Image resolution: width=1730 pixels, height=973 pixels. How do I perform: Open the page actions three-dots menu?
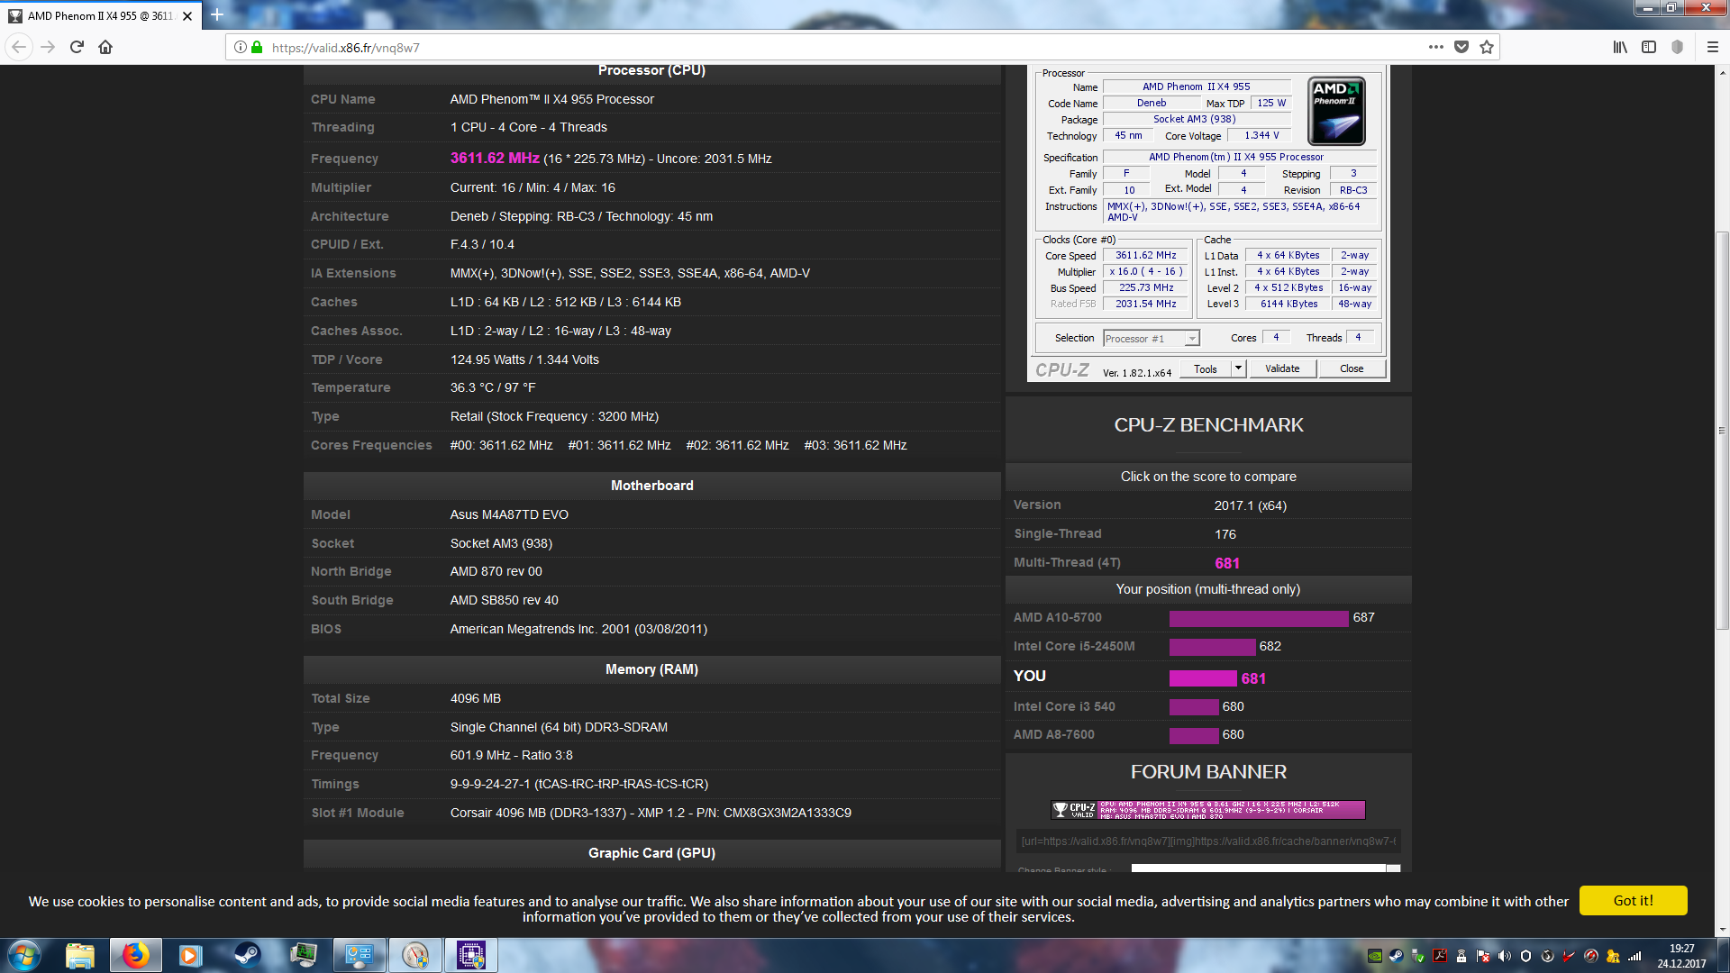click(1435, 47)
